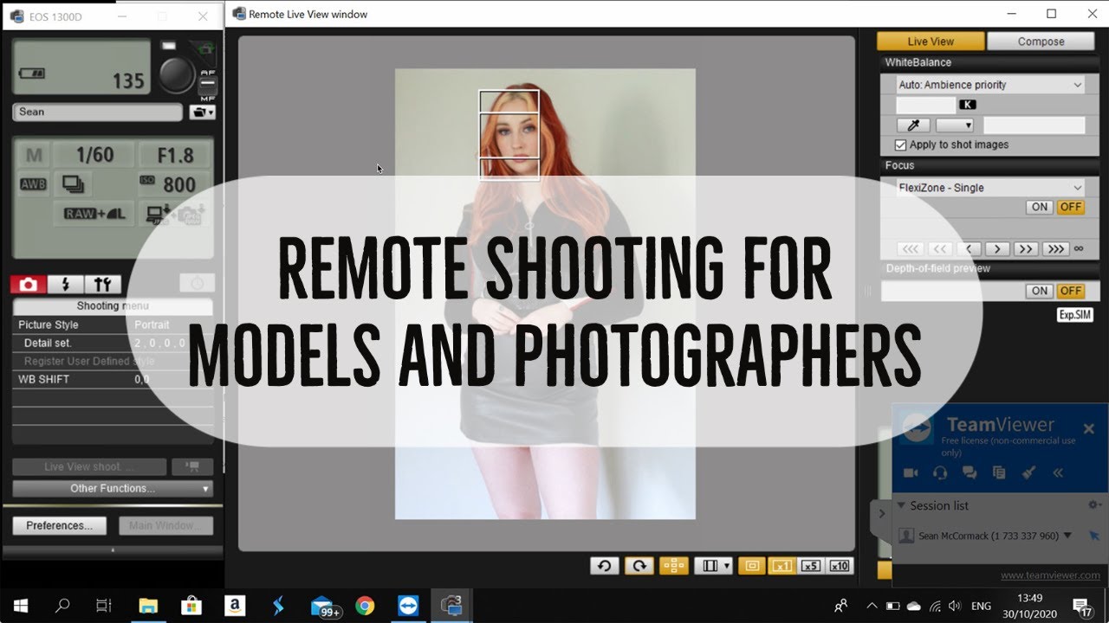Open the FlexiZone - Single focus dropdown
This screenshot has width=1109, height=623.
click(x=990, y=188)
